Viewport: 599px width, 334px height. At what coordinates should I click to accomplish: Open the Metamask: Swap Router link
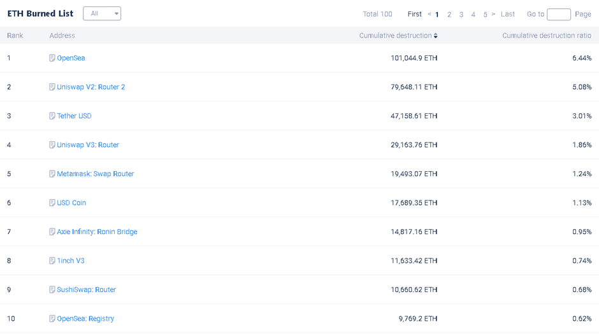tap(95, 174)
